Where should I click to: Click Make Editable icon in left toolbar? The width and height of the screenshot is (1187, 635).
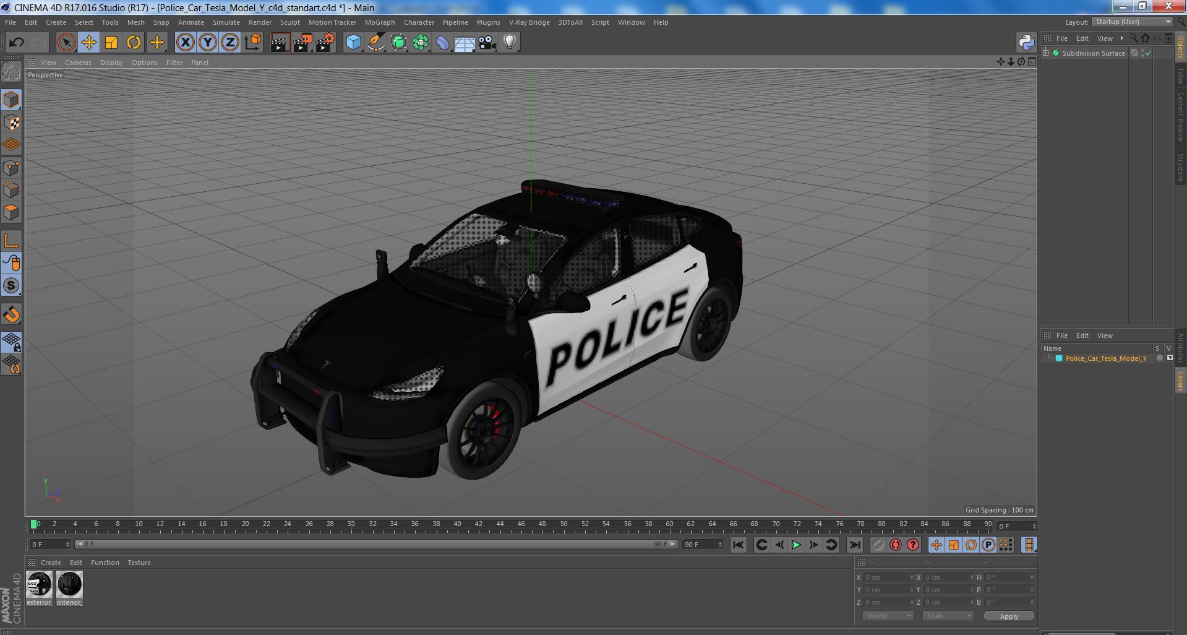(11, 72)
